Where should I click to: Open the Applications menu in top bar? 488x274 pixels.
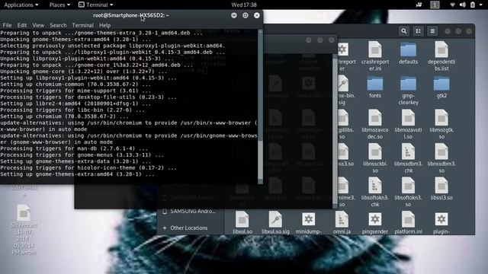(x=21, y=5)
